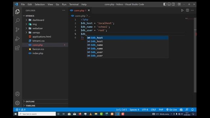Screen dimensions: 210x118
Task: Show errors and warnings count in status bar
Action: (20, 109)
